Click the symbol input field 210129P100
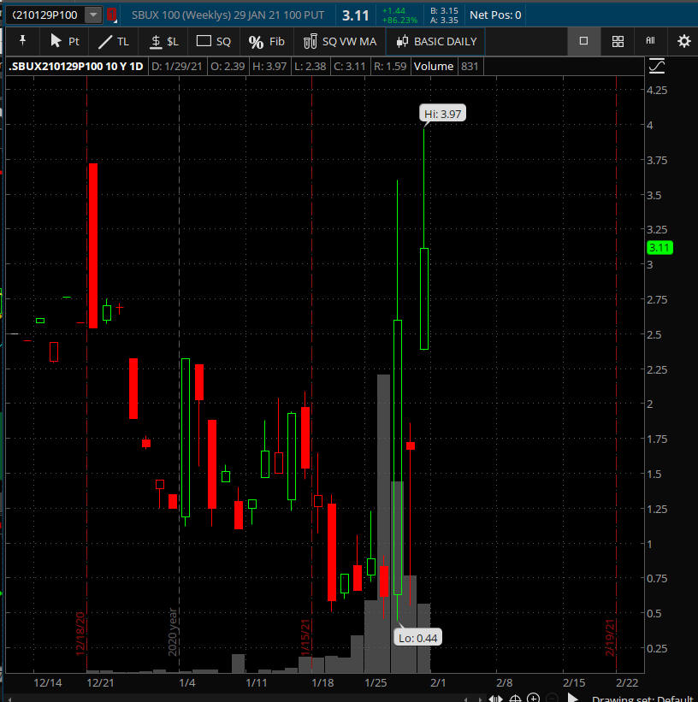Screen dimensions: 698x702 click(x=44, y=15)
